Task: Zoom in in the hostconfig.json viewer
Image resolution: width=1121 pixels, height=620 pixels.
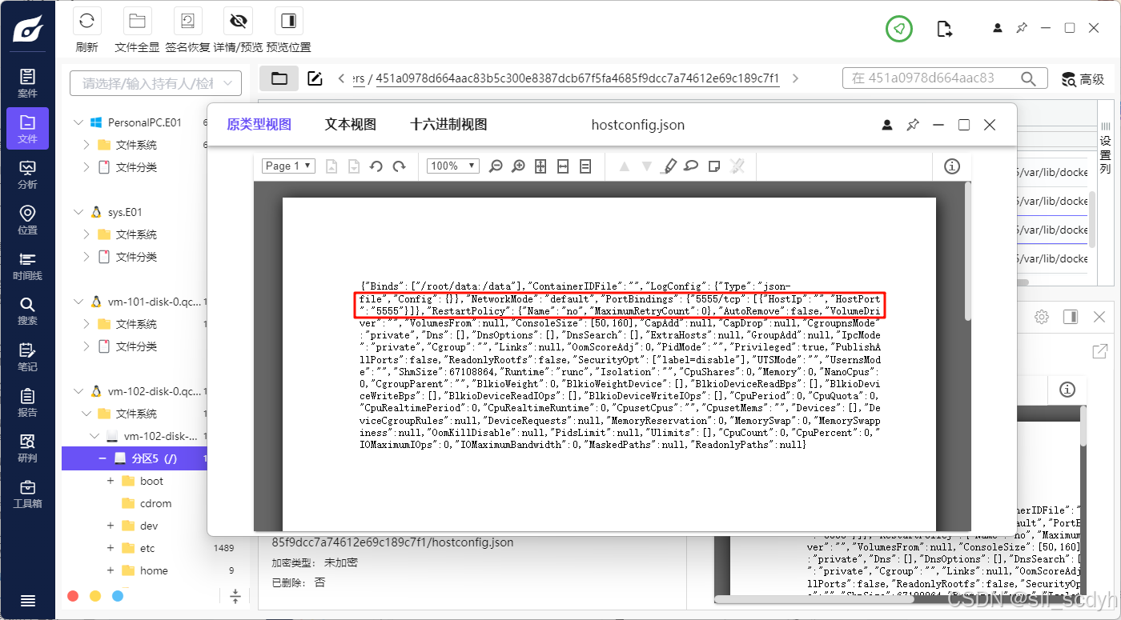Action: (x=518, y=166)
